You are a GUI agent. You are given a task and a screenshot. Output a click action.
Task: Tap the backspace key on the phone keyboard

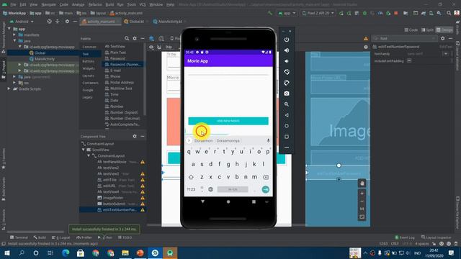[x=265, y=177]
